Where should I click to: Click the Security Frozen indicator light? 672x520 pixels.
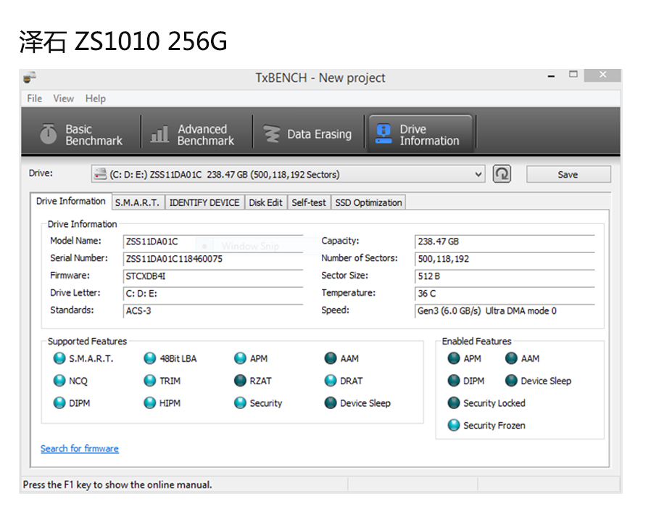click(454, 426)
